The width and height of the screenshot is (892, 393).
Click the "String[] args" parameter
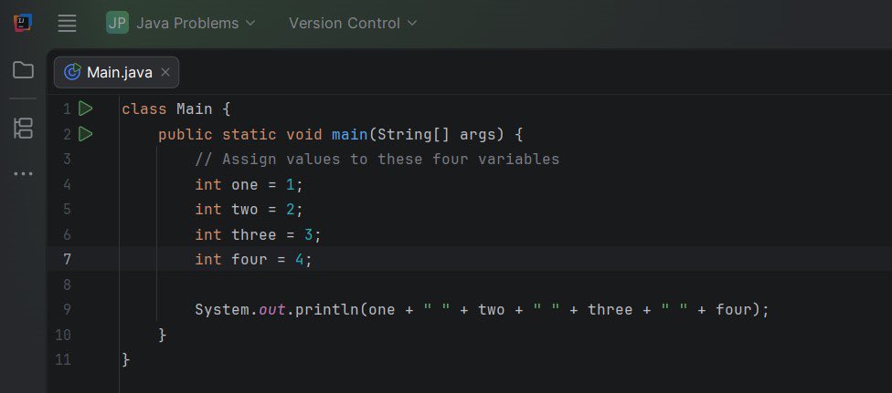pyautogui.click(x=436, y=135)
